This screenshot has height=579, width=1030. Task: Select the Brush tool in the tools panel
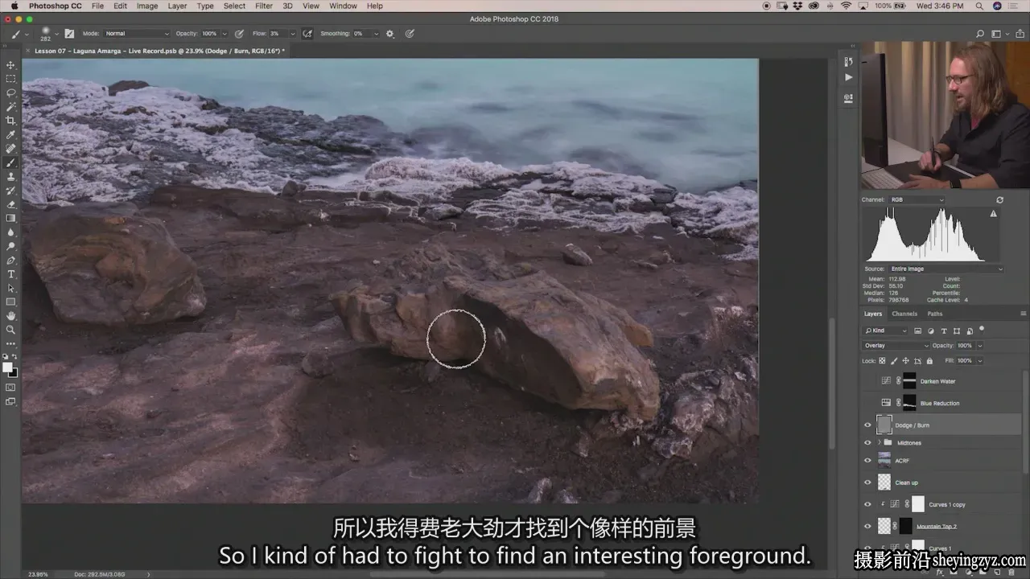pyautogui.click(x=10, y=162)
